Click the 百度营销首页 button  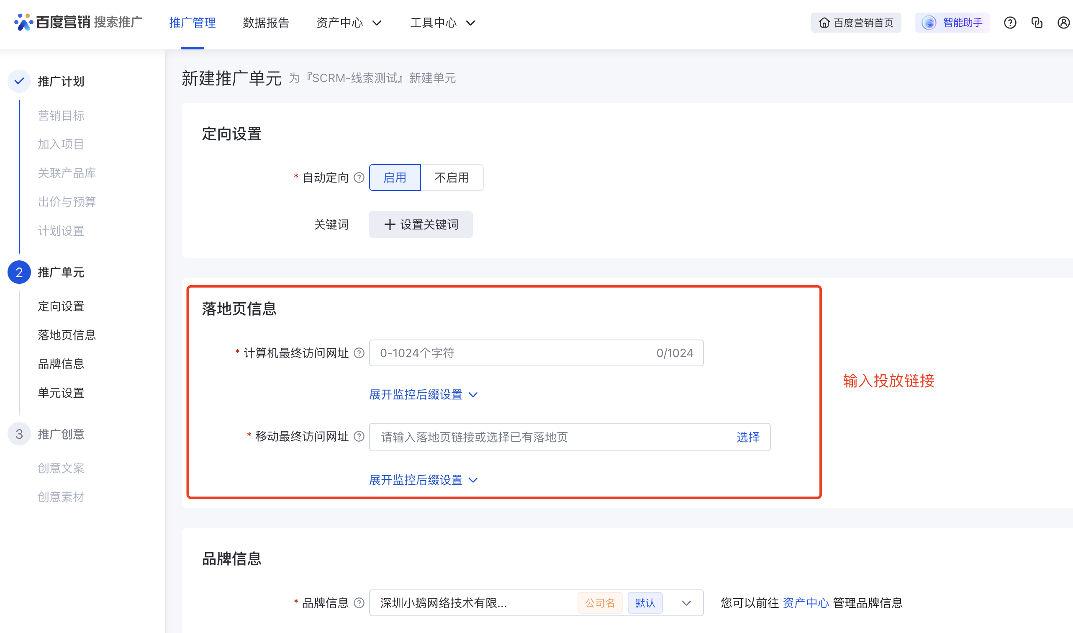(856, 23)
